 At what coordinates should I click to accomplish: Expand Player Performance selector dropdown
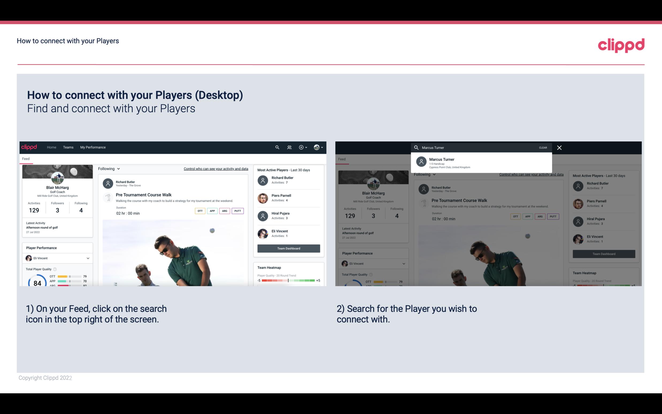pos(87,258)
